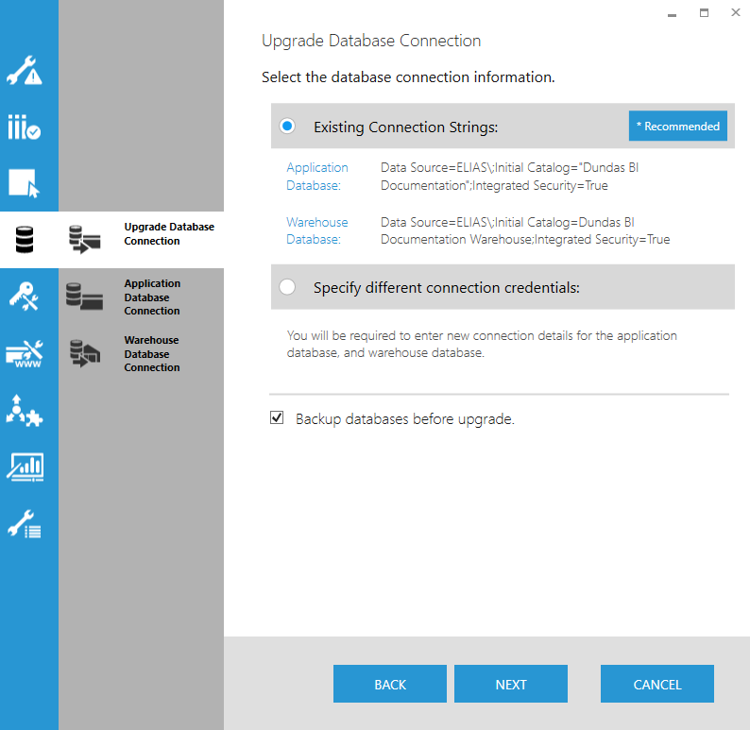Click the Recommended badge
Viewport: 750px width, 730px height.
click(x=677, y=127)
